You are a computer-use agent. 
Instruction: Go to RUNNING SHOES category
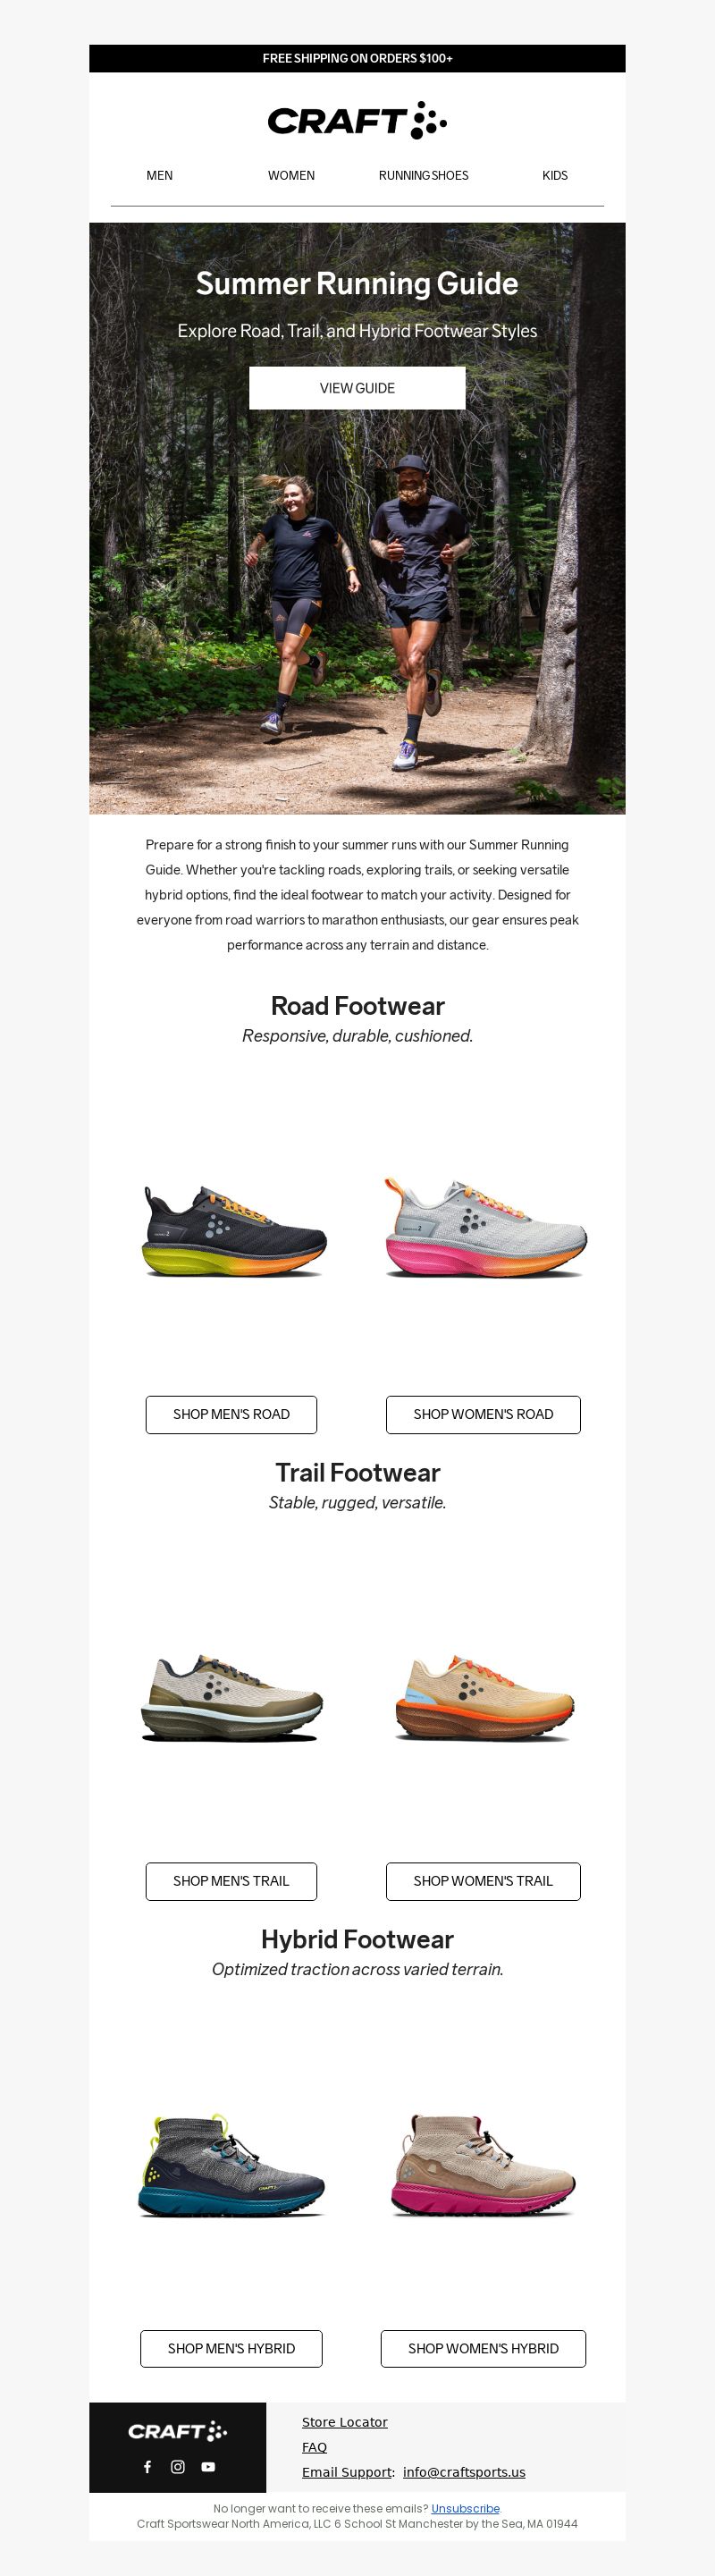pos(423,175)
